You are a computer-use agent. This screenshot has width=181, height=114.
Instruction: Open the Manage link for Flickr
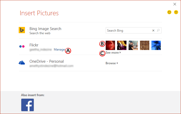[x=59, y=49]
